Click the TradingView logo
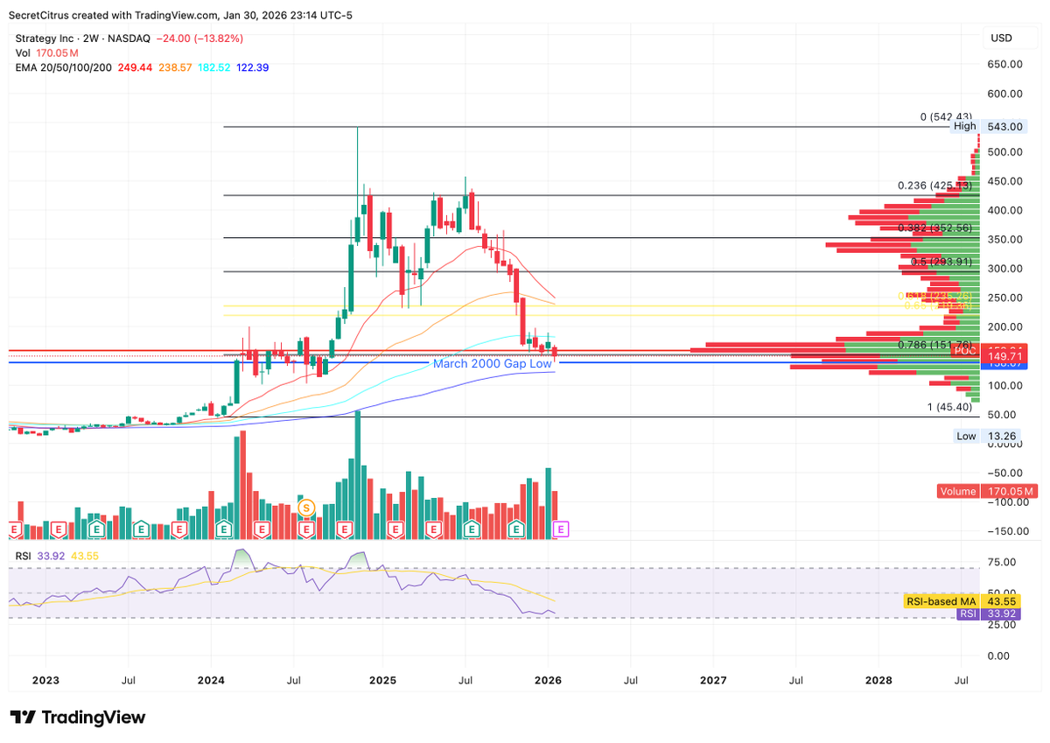 78,718
